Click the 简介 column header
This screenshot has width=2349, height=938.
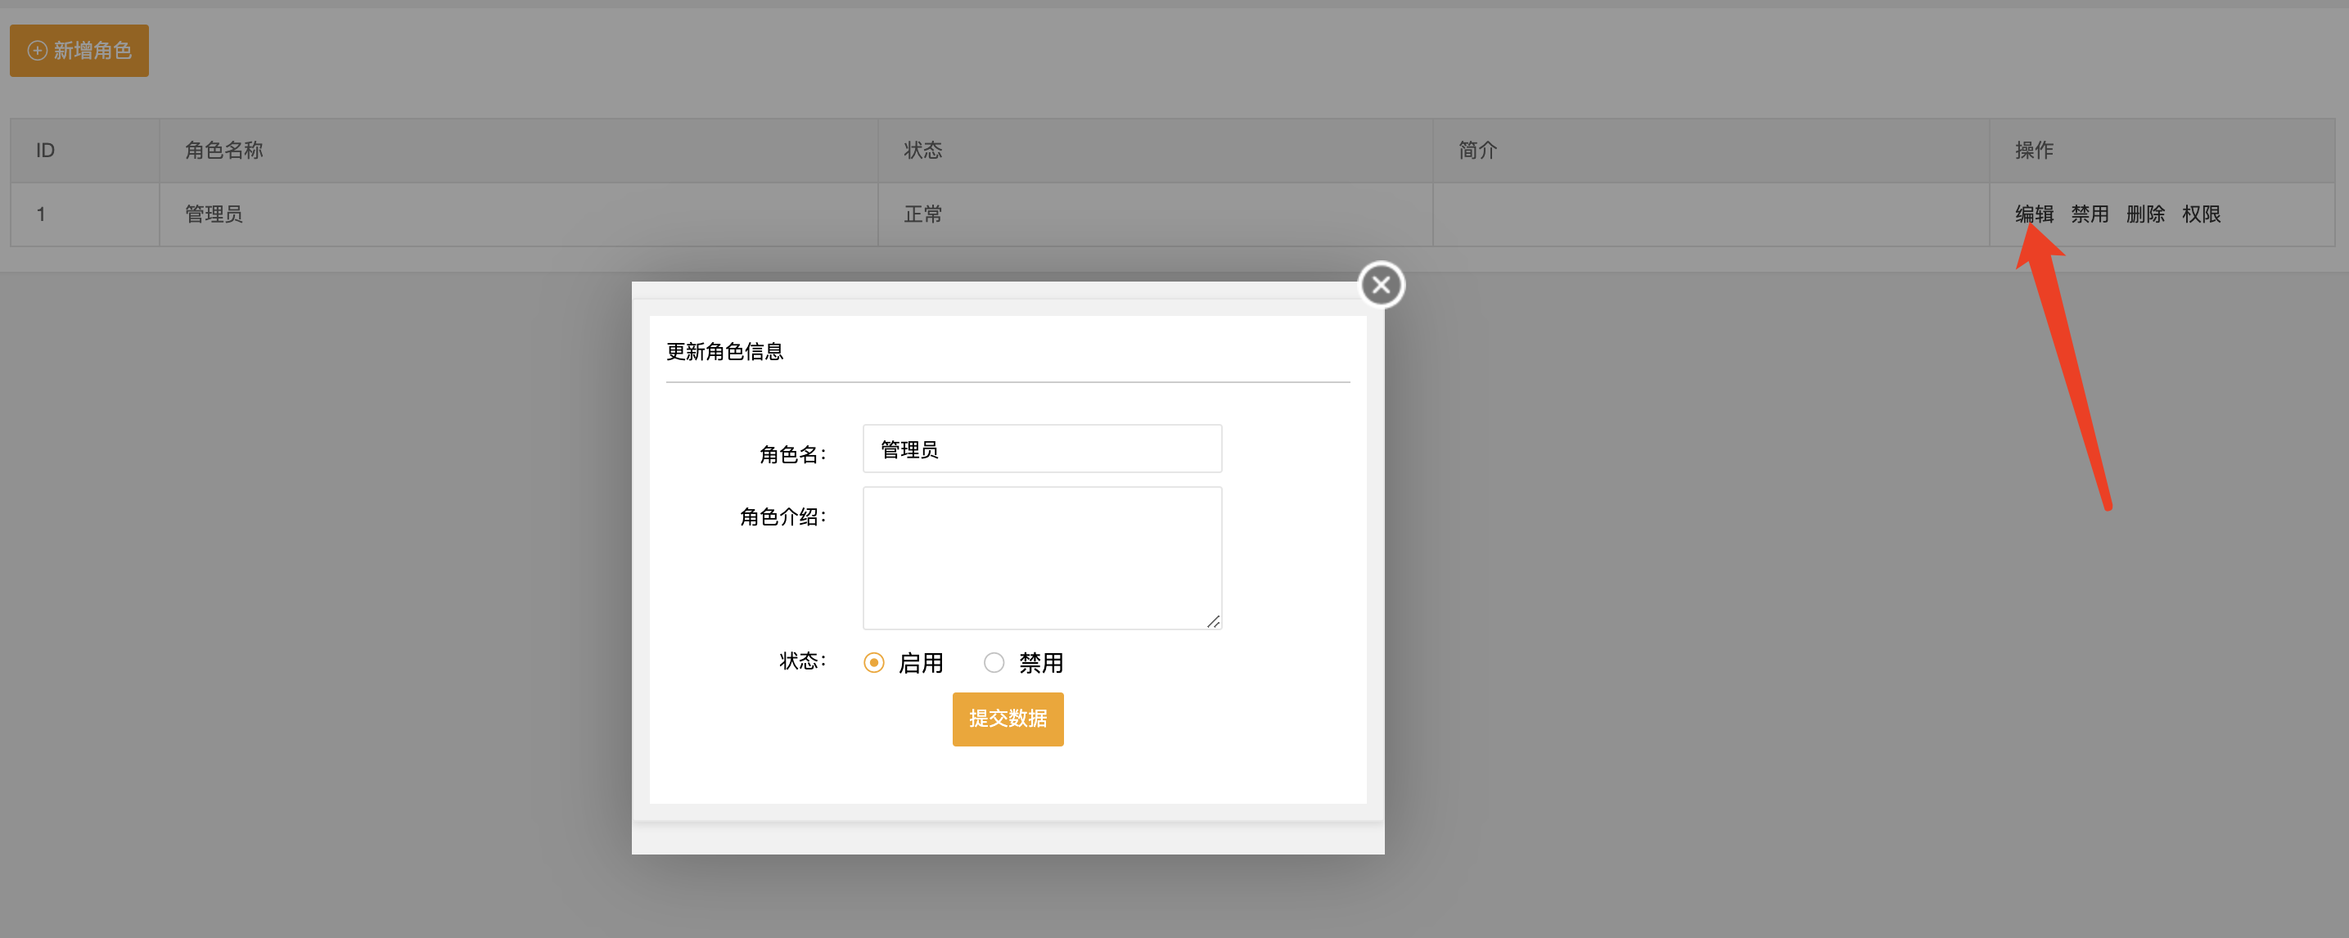click(x=1711, y=151)
